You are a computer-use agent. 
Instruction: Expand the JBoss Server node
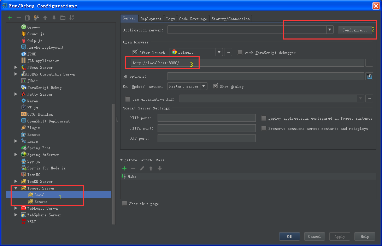(x=16, y=67)
